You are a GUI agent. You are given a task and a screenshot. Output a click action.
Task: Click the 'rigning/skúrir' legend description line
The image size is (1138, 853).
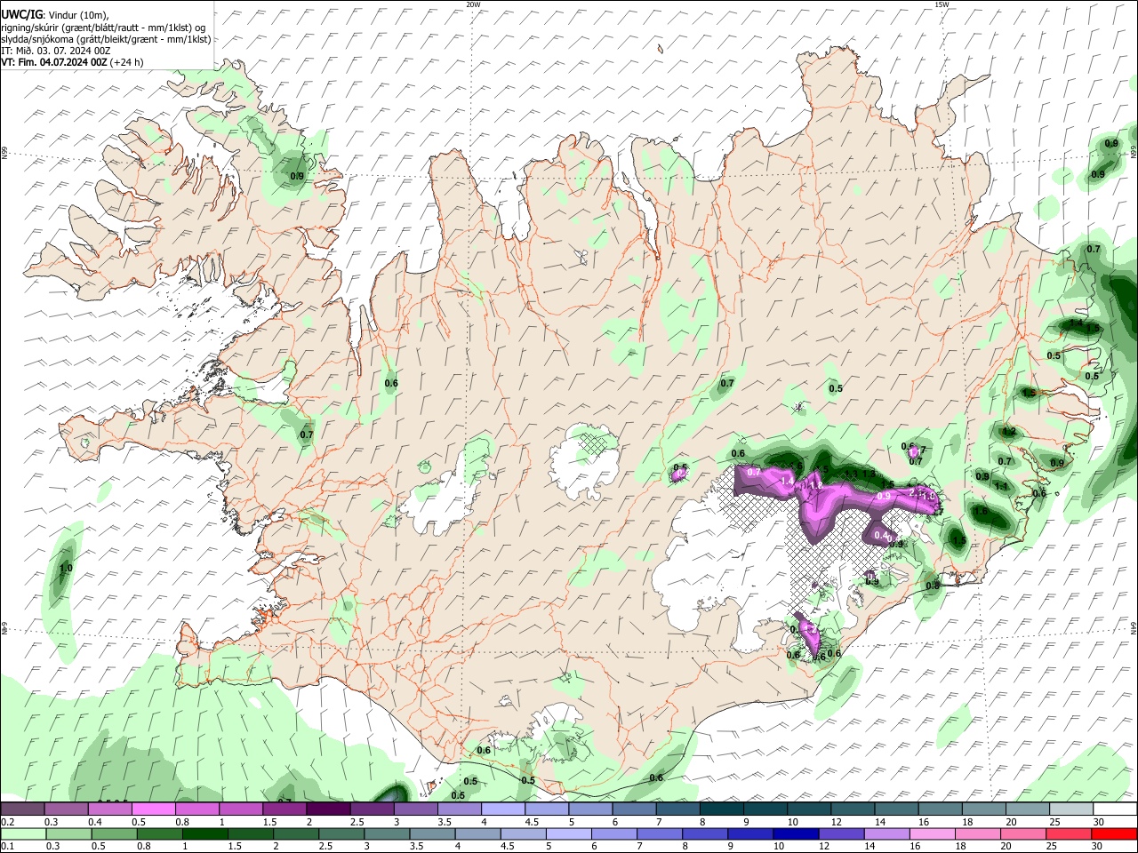103,28
